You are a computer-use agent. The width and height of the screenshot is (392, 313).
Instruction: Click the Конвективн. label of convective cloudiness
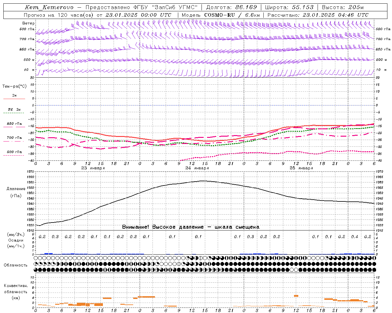click(x=16, y=286)
